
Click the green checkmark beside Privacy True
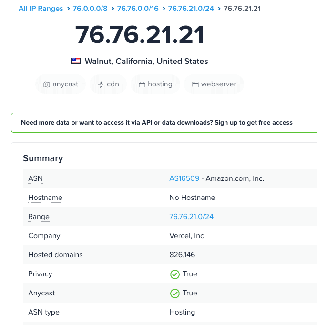tap(175, 274)
